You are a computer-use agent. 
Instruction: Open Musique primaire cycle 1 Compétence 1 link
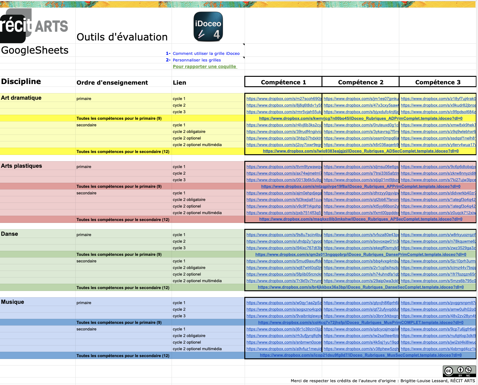(x=284, y=303)
